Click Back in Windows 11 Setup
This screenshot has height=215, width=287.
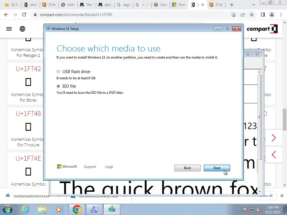click(x=187, y=168)
